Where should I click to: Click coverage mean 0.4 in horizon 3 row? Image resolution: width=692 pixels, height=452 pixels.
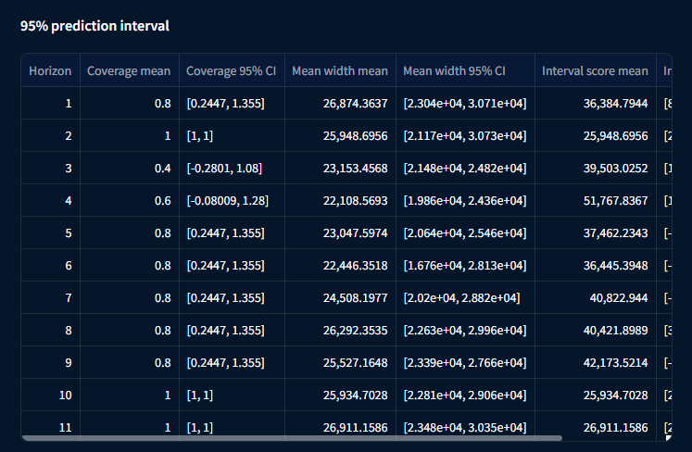[x=130, y=169]
